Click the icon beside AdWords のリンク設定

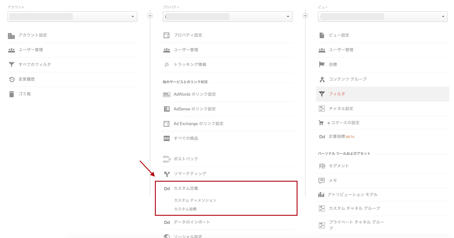point(166,94)
